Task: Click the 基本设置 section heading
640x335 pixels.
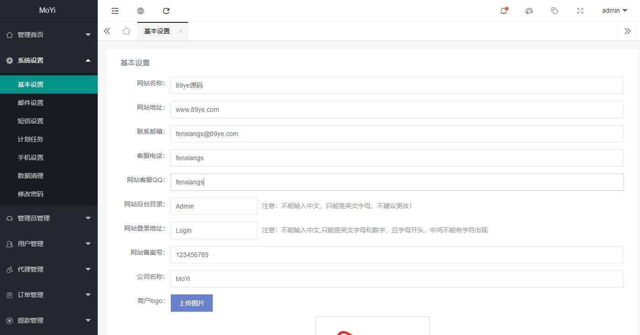Action: point(135,63)
